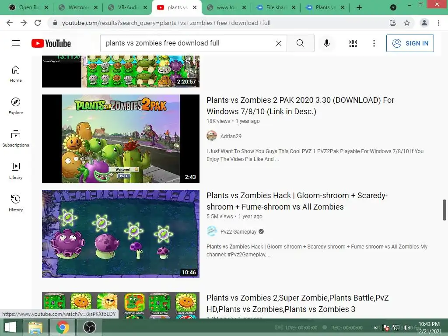This screenshot has height=336, width=448.
Task: Open OBS Studio from the taskbar
Action: pyautogui.click(x=89, y=327)
